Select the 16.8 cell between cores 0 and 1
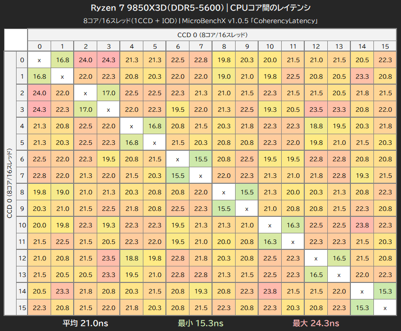Screen dimensions: 401x331 [x=62, y=60]
